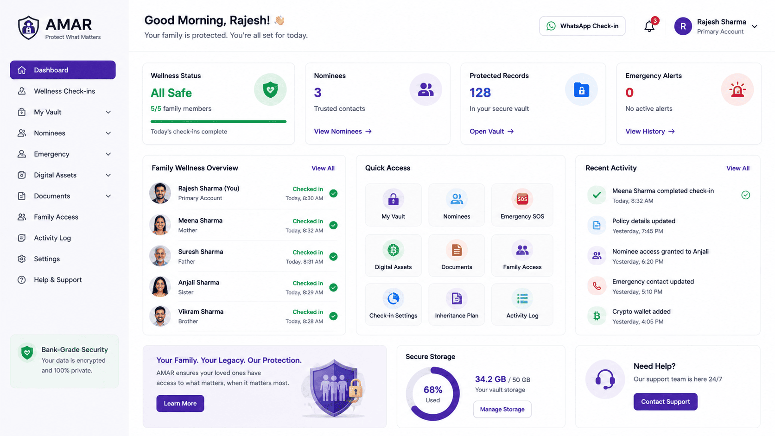Open the Digital Assets quick access tile

click(393, 255)
